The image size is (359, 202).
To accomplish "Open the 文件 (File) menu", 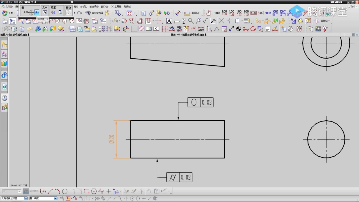I will [x=9, y=6].
